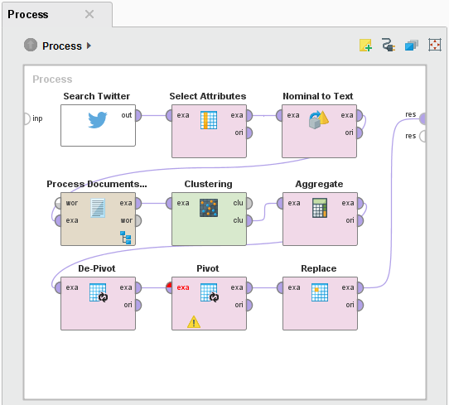The height and width of the screenshot is (405, 449).
Task: Click the Nominal to Text operator icon
Action: [319, 119]
